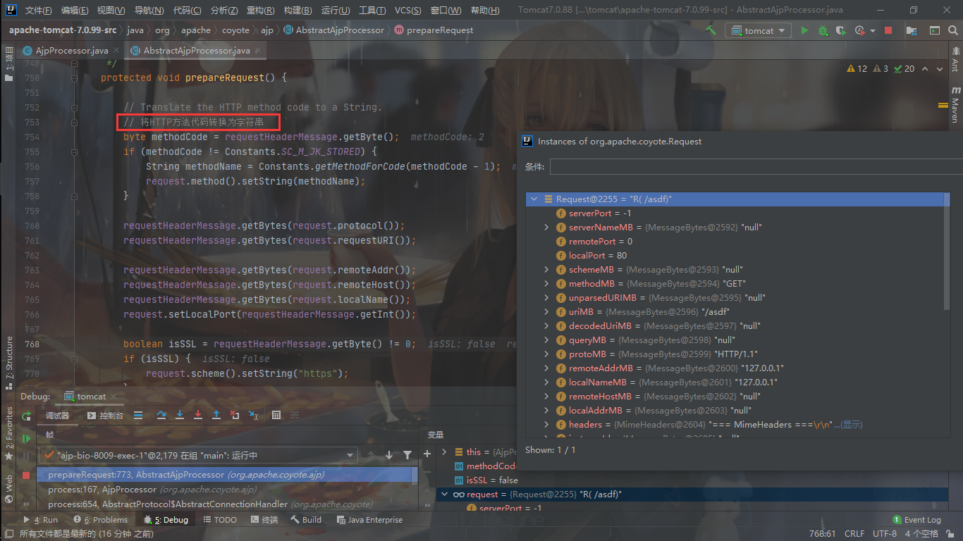963x541 pixels.
Task: Run to cursor in the debugger
Action: pos(253,416)
